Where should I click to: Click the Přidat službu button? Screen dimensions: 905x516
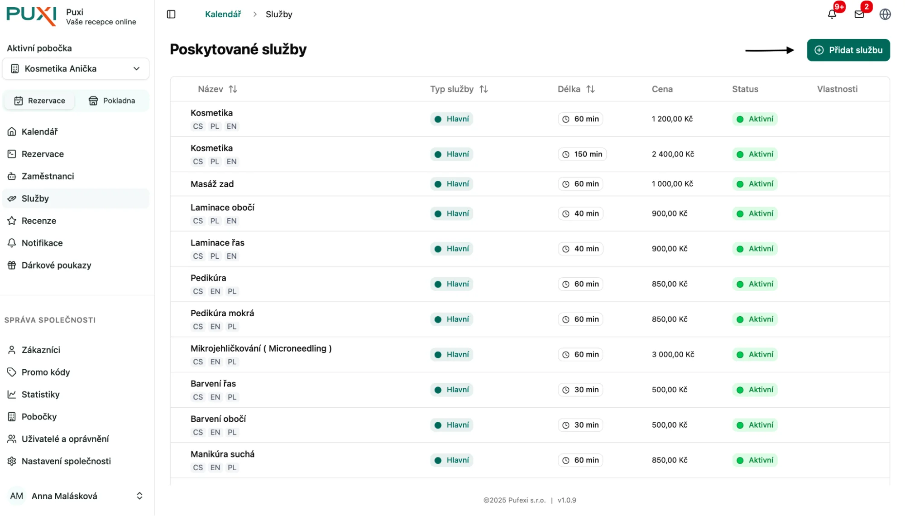click(x=848, y=50)
